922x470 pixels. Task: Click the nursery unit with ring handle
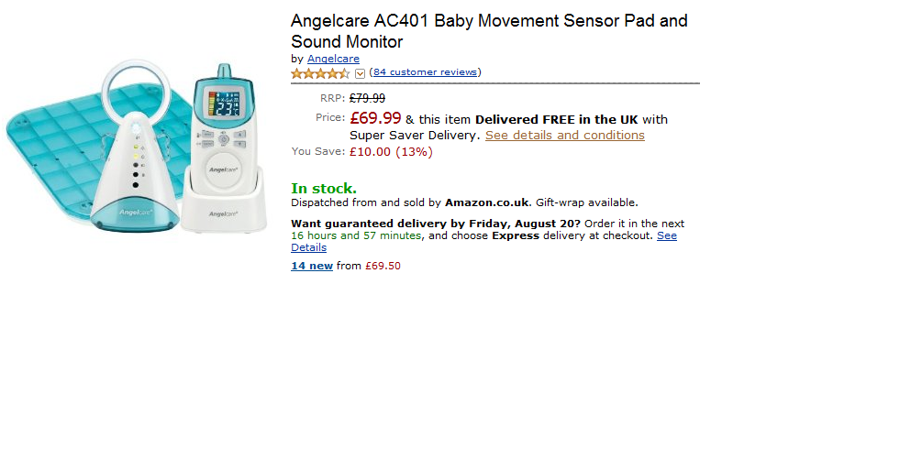click(x=136, y=156)
